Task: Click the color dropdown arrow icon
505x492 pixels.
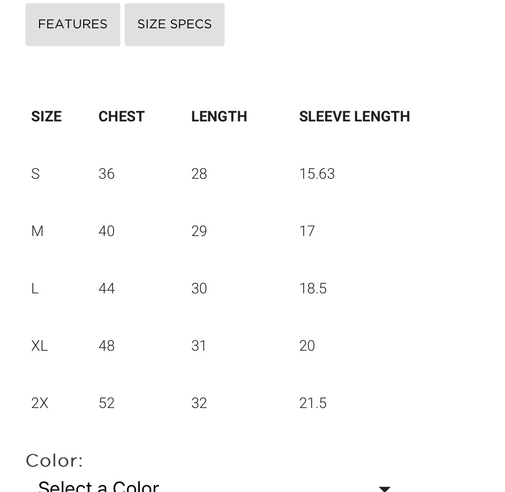Action: pyautogui.click(x=384, y=488)
